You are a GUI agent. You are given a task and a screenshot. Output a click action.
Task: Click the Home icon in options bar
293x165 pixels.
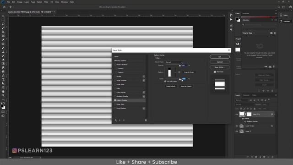[4, 7]
